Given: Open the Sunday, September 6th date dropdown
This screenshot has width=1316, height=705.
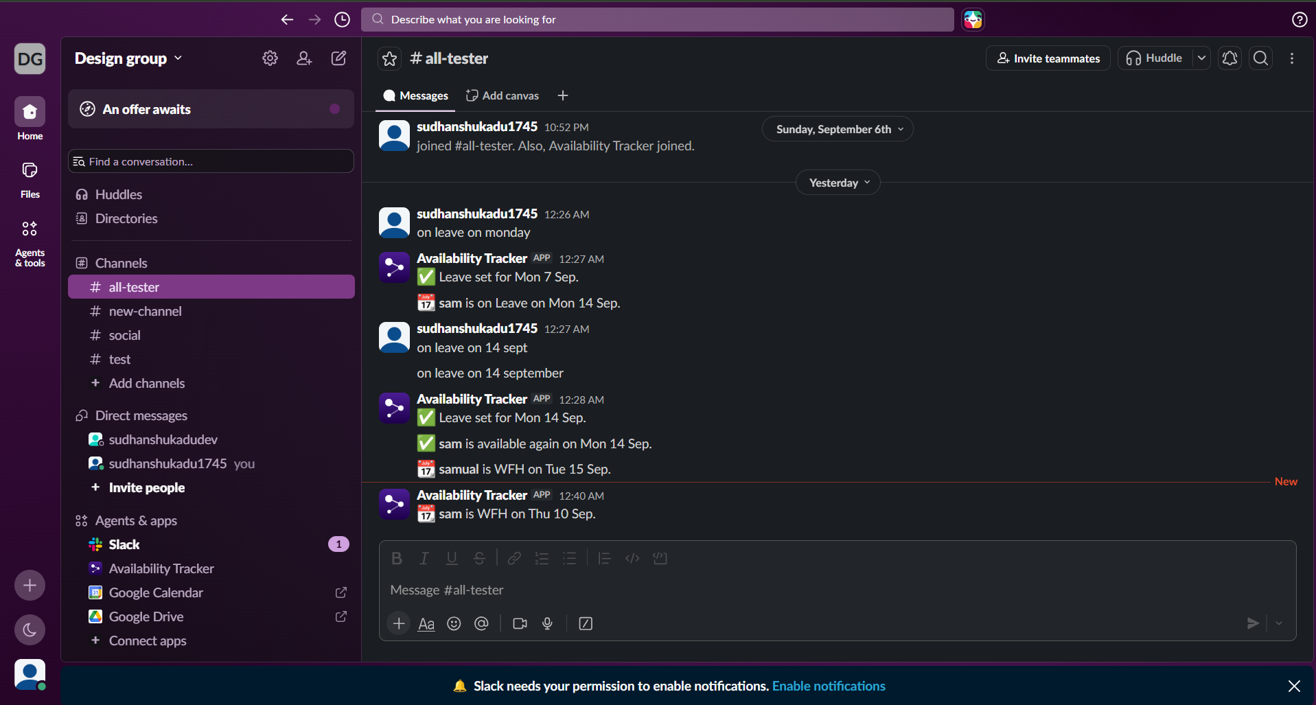Looking at the screenshot, I should 838,129.
